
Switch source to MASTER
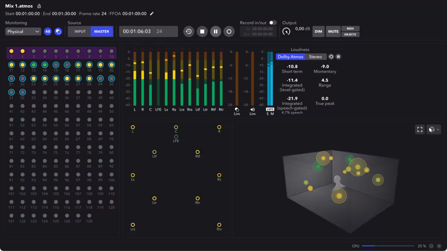click(x=102, y=31)
